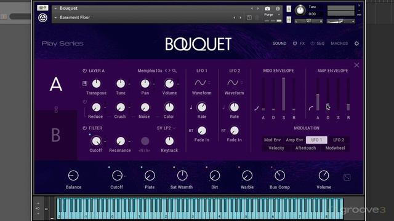
Task: Click the Native Instruments logo icon
Action: (x=42, y=18)
